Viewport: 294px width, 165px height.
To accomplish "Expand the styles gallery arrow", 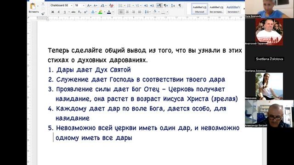I will 244,9.
